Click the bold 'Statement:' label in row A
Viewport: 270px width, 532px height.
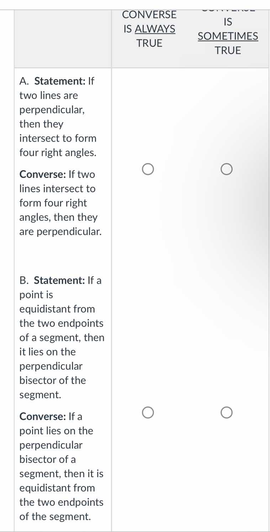click(x=59, y=81)
